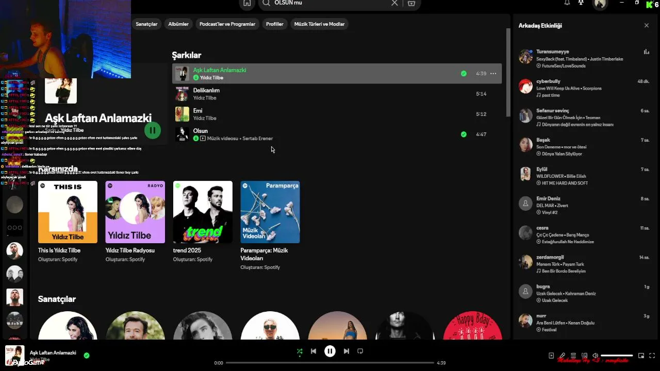
Task: Skip to the next track
Action: (346, 351)
